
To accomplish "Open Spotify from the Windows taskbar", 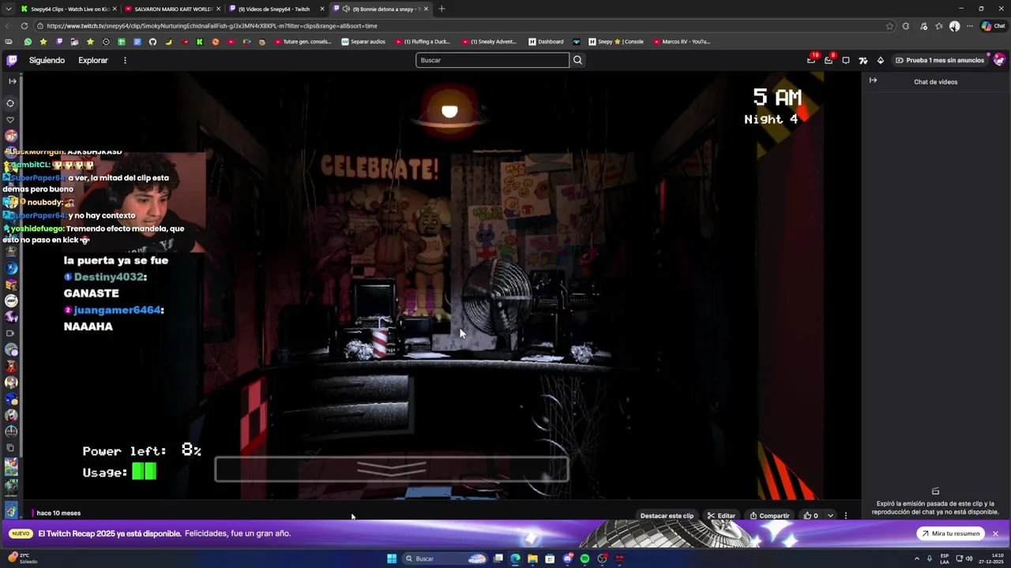I will [x=584, y=559].
